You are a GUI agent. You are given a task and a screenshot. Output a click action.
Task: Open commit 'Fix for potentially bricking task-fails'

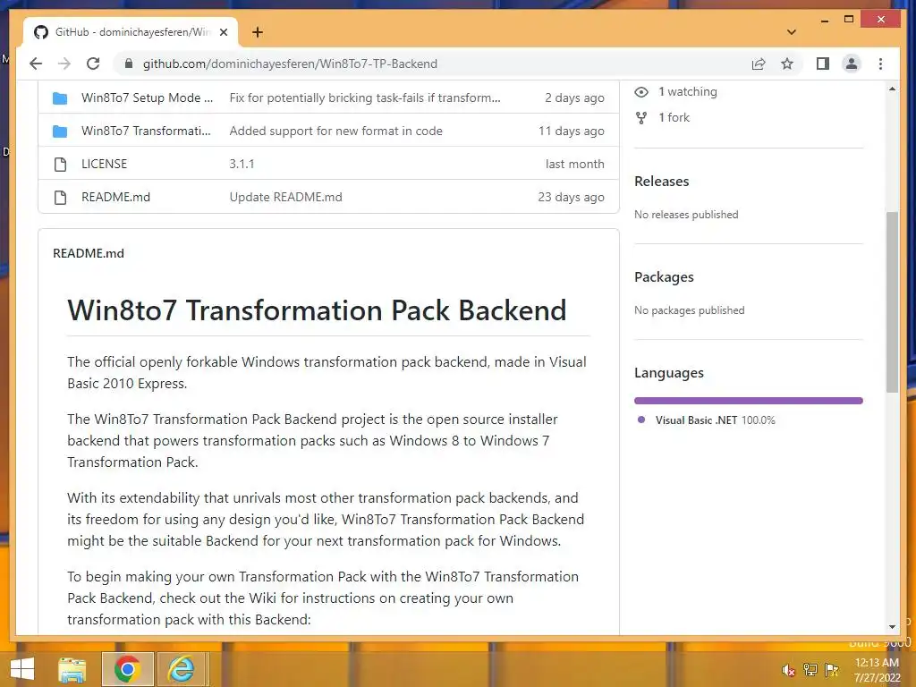point(365,98)
